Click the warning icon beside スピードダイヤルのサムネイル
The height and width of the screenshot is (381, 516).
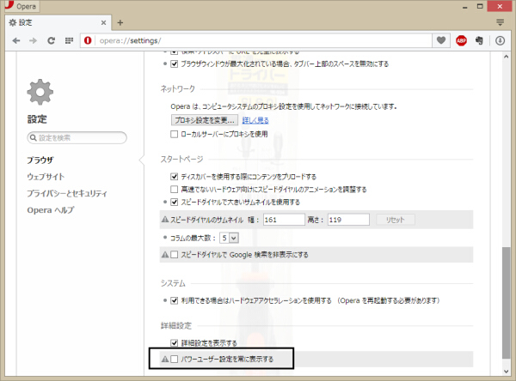click(165, 220)
